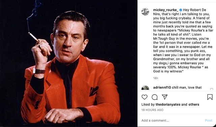216x127 pixels.
Task: Focus the Add a comment field
Action: tap(172, 121)
